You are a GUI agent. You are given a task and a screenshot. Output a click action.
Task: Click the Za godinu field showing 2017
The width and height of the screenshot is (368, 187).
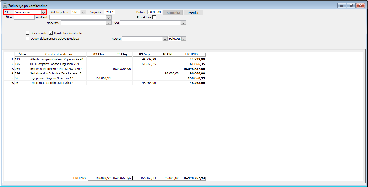pos(110,12)
